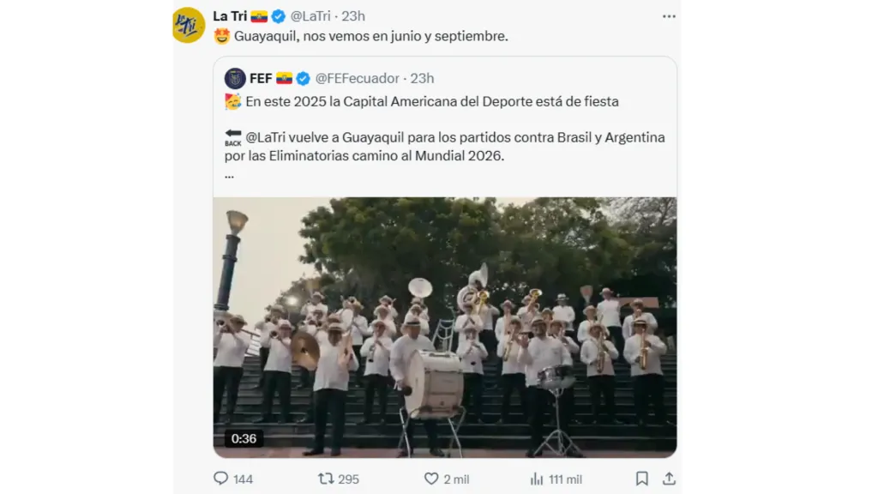
Task: Open La Tri post timestamp 23h
Action: [353, 16]
